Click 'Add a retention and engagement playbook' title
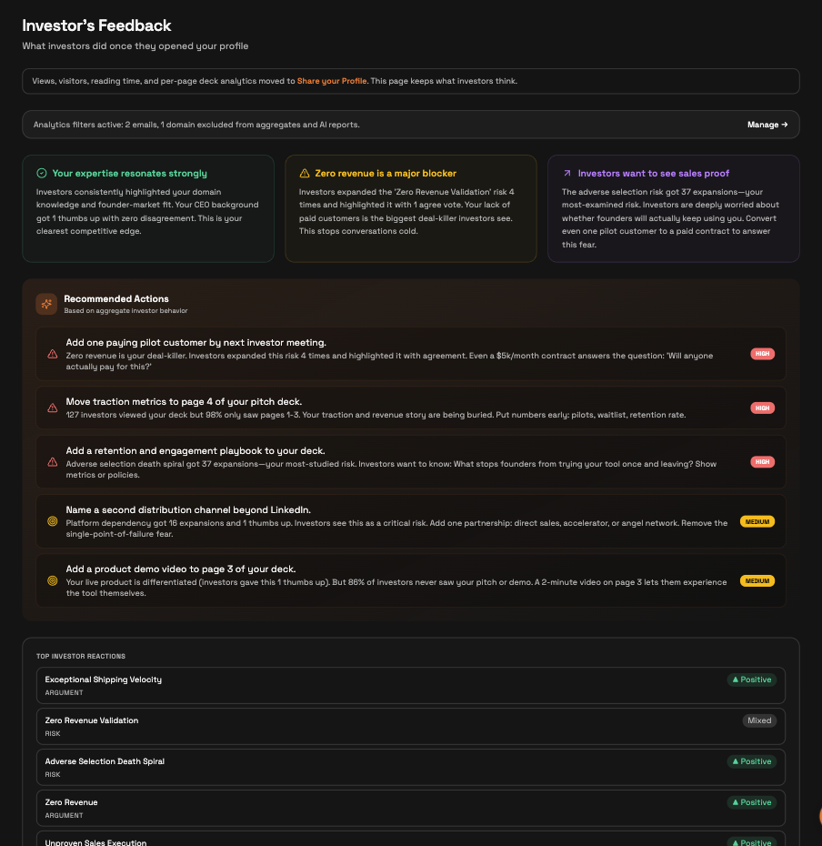Screen dimensions: 822x846 click(x=195, y=451)
